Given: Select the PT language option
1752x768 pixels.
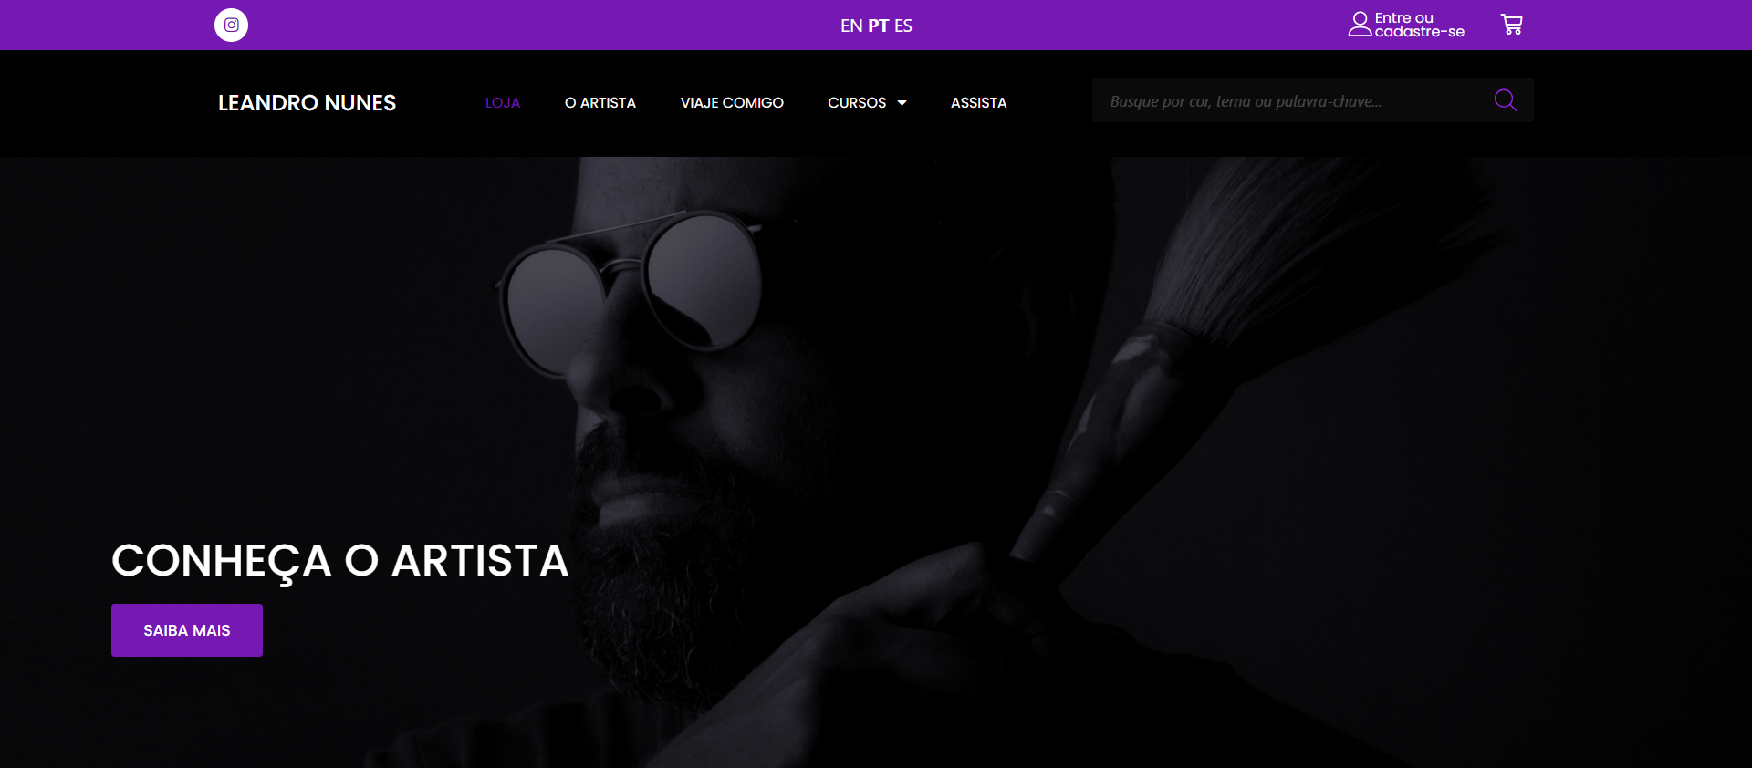Looking at the screenshot, I should pyautogui.click(x=878, y=26).
